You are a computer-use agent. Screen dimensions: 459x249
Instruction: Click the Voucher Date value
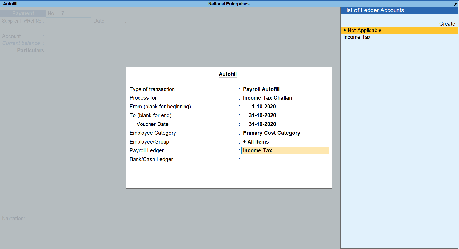point(262,124)
